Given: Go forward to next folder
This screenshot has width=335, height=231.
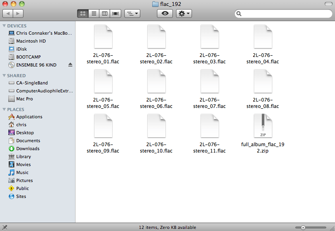Looking at the screenshot, I should pyautogui.click(x=18, y=14).
